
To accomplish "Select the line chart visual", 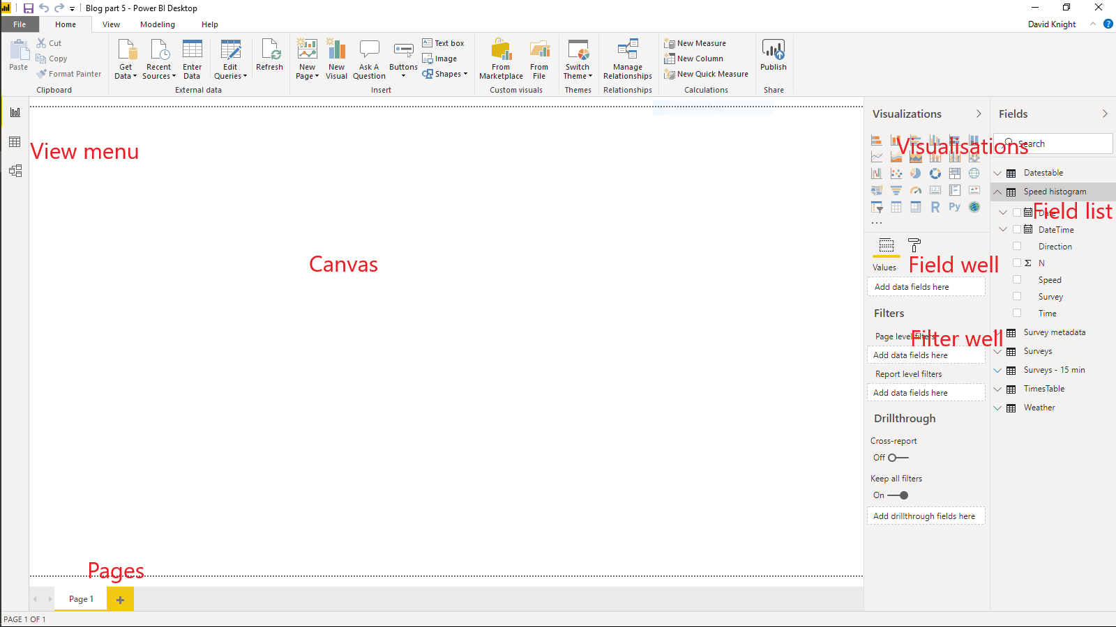I will (877, 157).
